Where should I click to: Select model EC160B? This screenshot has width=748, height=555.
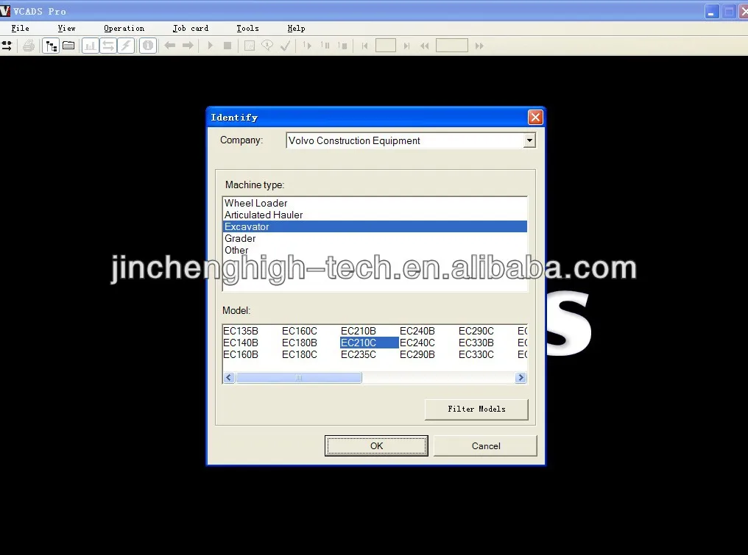tap(241, 354)
